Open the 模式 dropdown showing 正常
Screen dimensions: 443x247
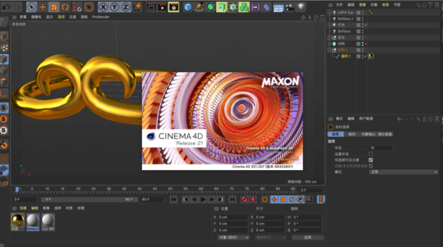(x=403, y=172)
